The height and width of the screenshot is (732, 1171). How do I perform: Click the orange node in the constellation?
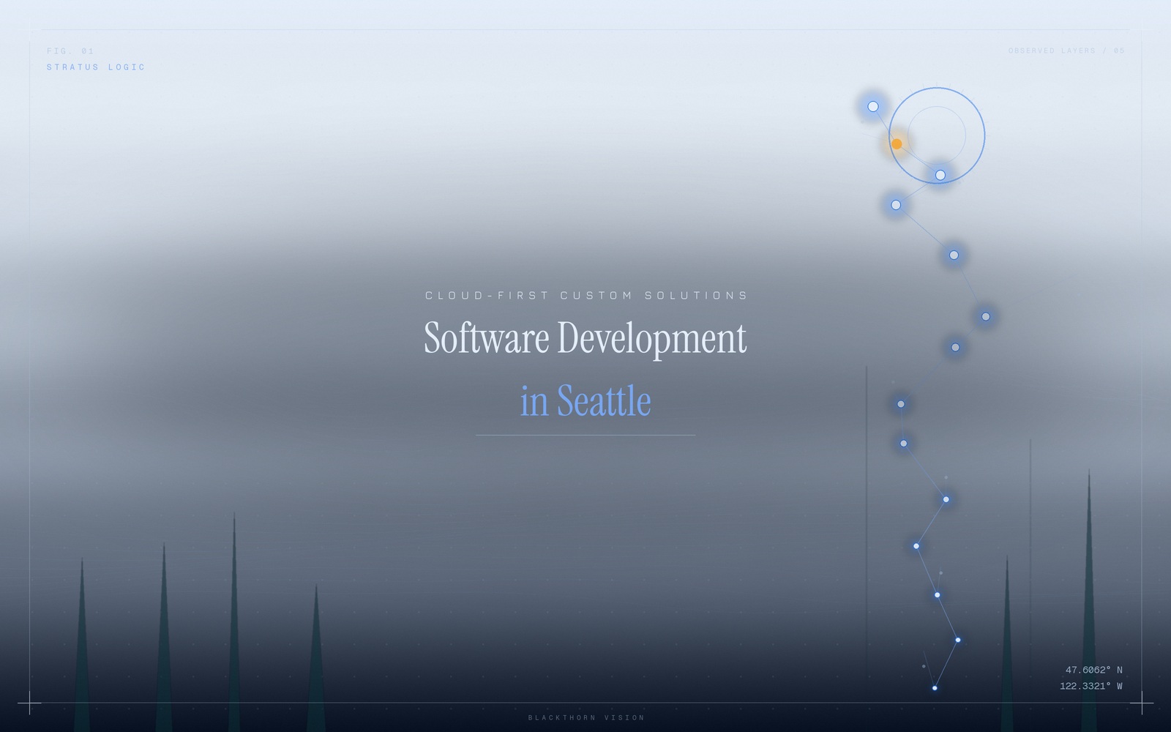897,143
